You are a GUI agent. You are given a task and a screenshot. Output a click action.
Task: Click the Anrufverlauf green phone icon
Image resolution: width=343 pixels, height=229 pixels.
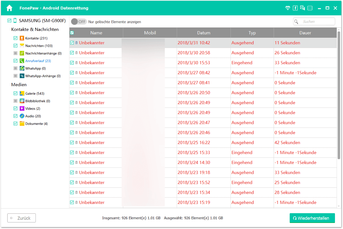[22, 61]
